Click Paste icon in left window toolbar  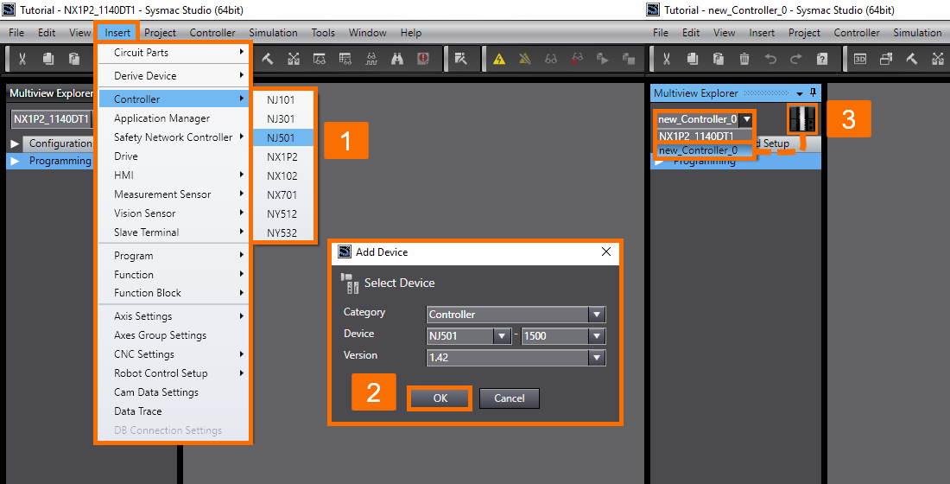pyautogui.click(x=74, y=59)
